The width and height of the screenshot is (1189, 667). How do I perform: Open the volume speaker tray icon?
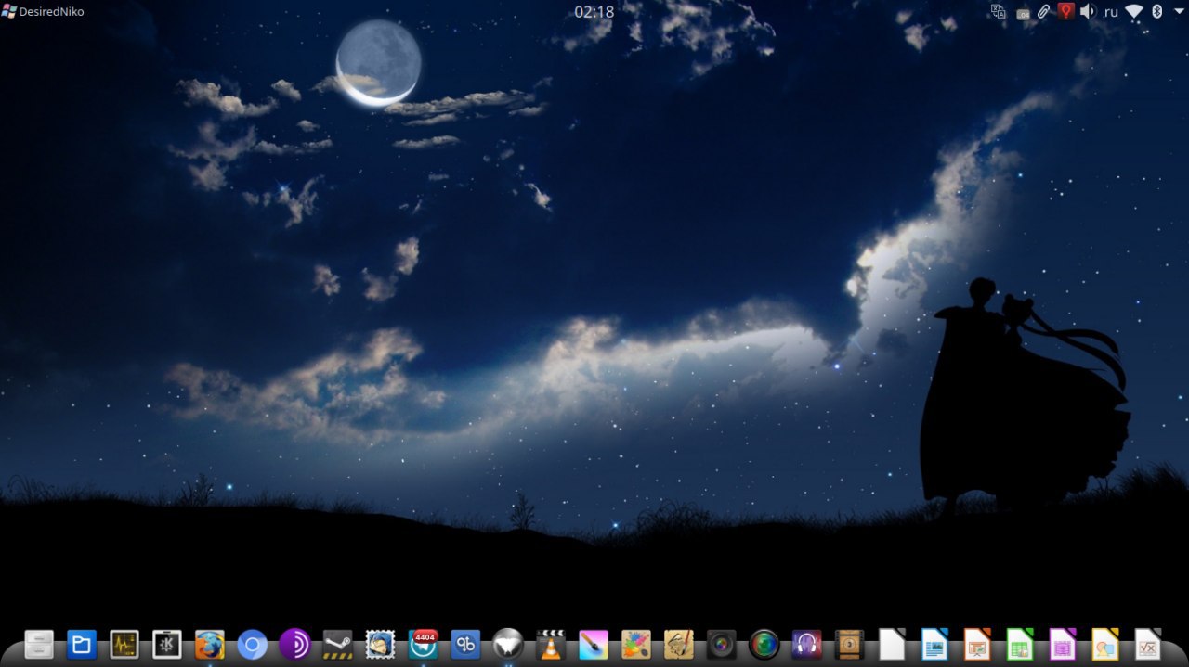[1088, 11]
